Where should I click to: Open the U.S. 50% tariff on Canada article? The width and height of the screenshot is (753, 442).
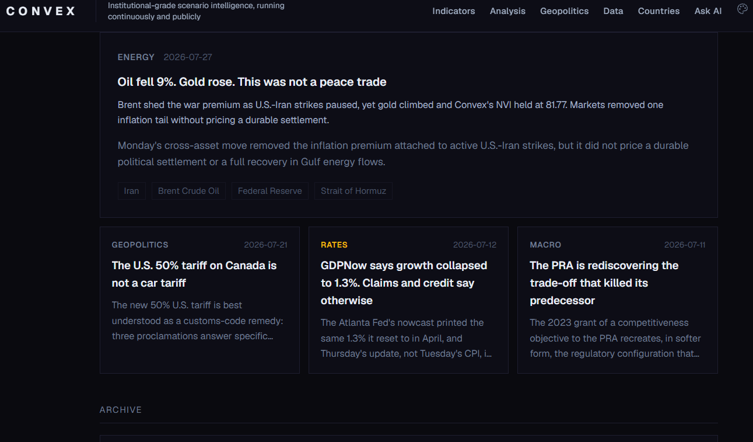click(x=194, y=274)
